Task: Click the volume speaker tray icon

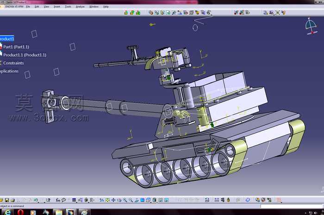Action: pos(316,213)
